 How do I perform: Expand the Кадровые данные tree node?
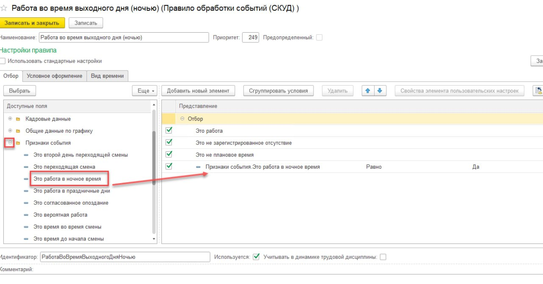(x=10, y=119)
